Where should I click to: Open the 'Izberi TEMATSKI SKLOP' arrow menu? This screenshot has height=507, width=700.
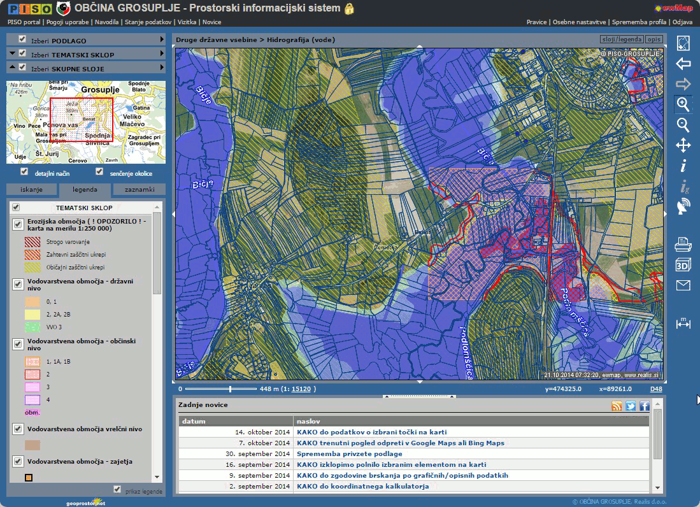162,54
